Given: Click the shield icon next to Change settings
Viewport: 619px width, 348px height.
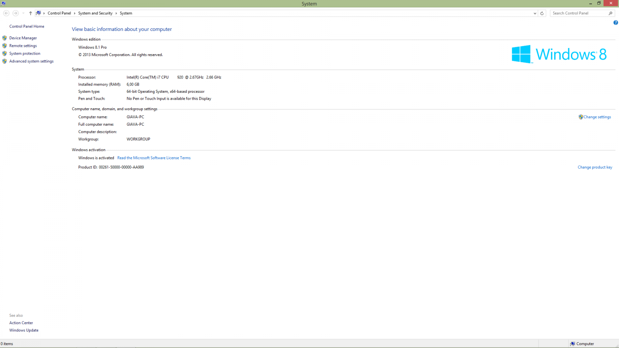Looking at the screenshot, I should (x=581, y=117).
